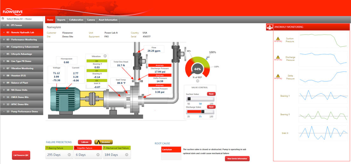Image resolution: width=351 pixels, height=164 pixels.
Task: Click info icon on Bearing Failure card
Action: click(69, 155)
